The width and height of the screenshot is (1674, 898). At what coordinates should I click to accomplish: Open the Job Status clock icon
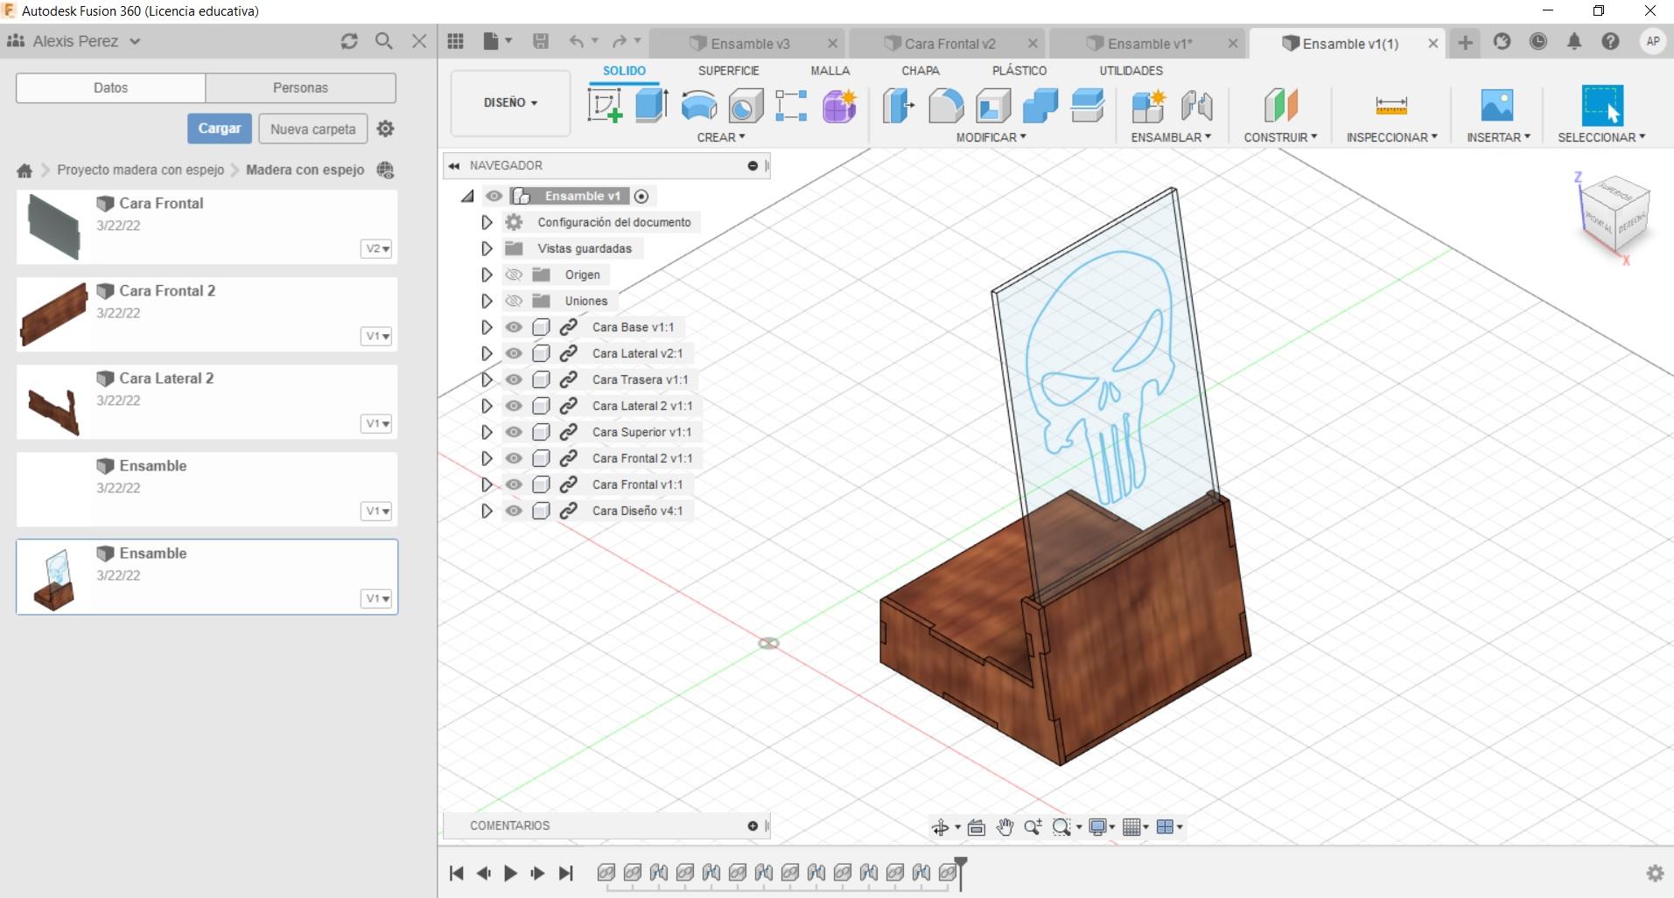1537,42
